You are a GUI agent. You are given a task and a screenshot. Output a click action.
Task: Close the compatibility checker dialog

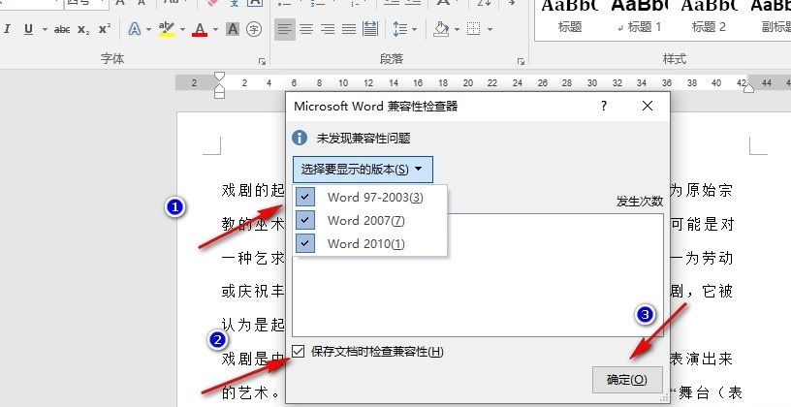click(648, 106)
